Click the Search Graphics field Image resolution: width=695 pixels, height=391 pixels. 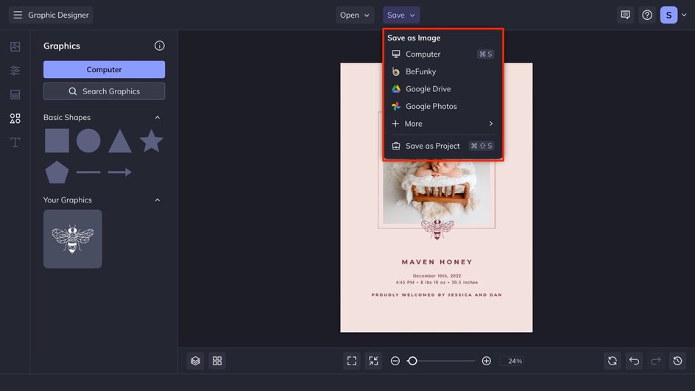(x=104, y=91)
